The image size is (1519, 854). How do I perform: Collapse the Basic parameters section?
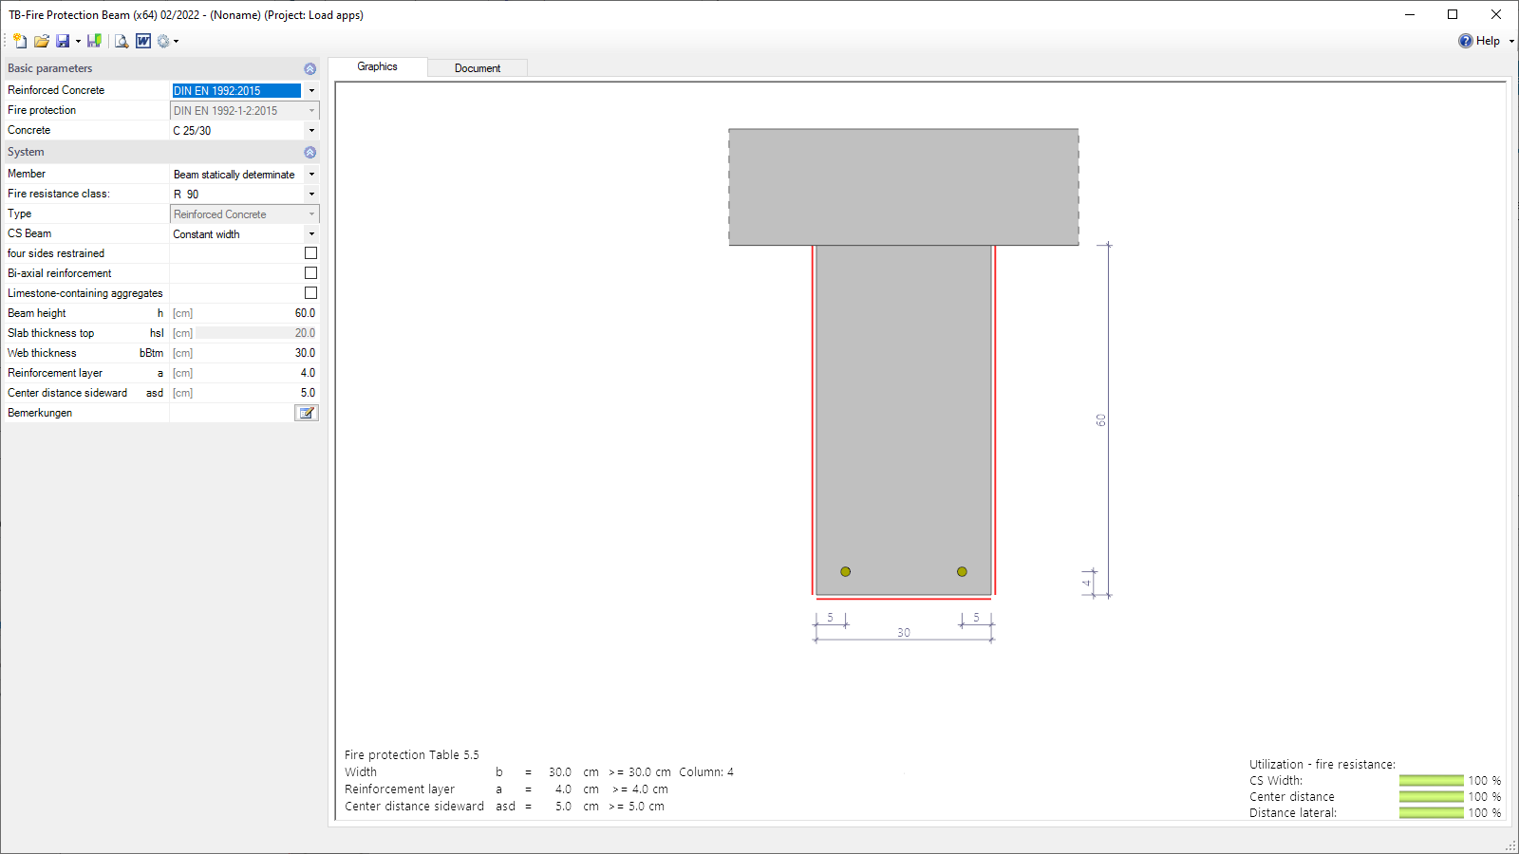(x=309, y=68)
